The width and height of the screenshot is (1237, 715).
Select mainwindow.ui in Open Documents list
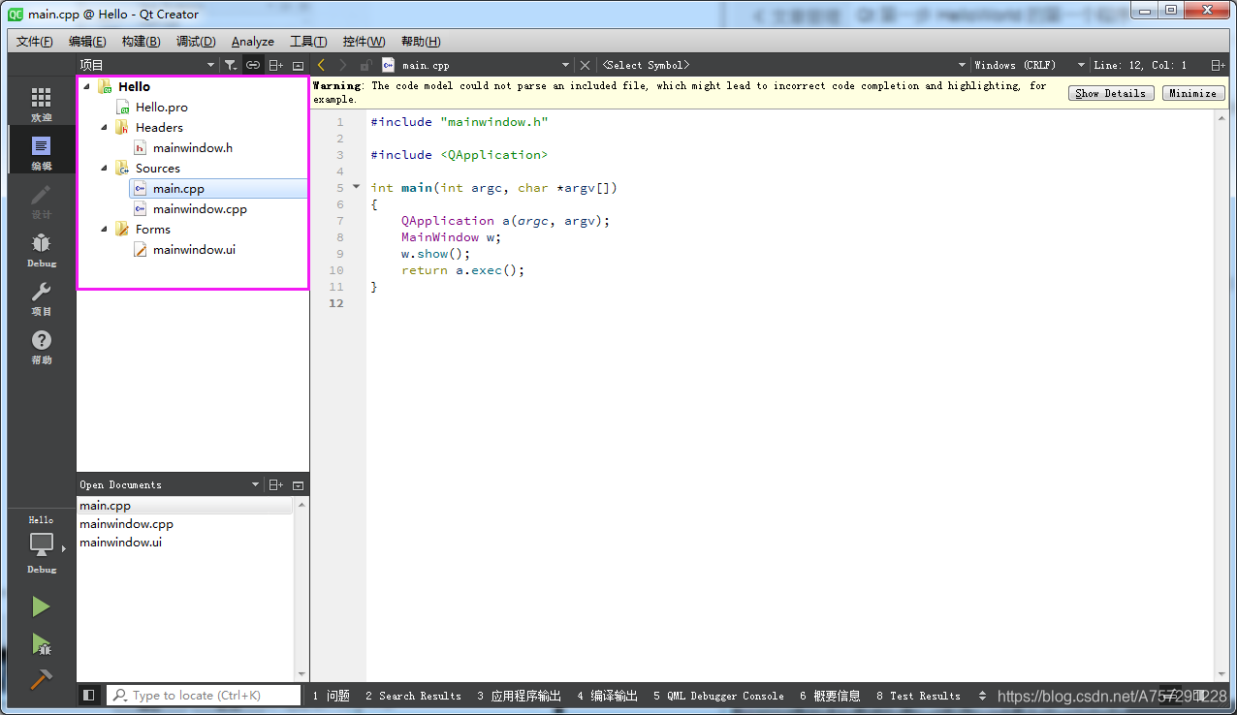[x=120, y=543]
